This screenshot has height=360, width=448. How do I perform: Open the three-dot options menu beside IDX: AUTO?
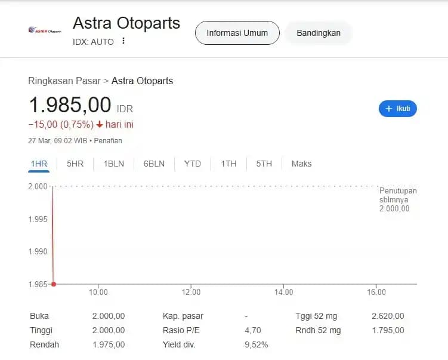point(123,41)
